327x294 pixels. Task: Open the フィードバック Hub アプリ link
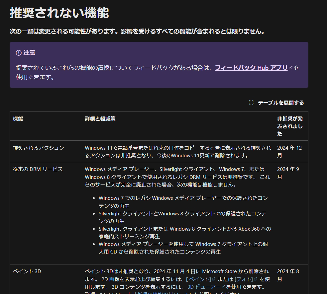[x=251, y=68]
